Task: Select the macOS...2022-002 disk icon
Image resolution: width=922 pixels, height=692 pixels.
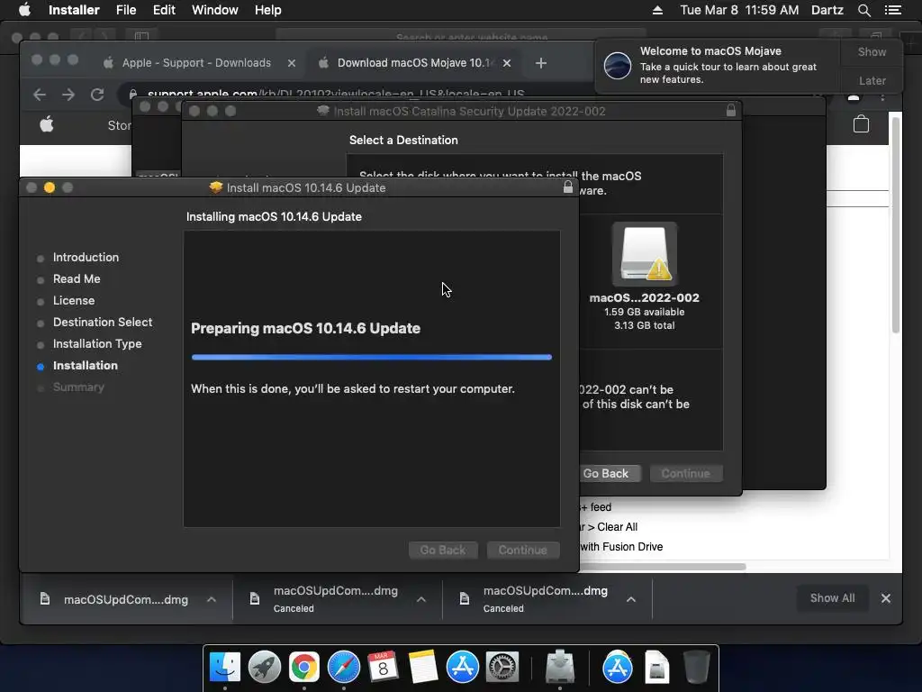Action: [645, 254]
